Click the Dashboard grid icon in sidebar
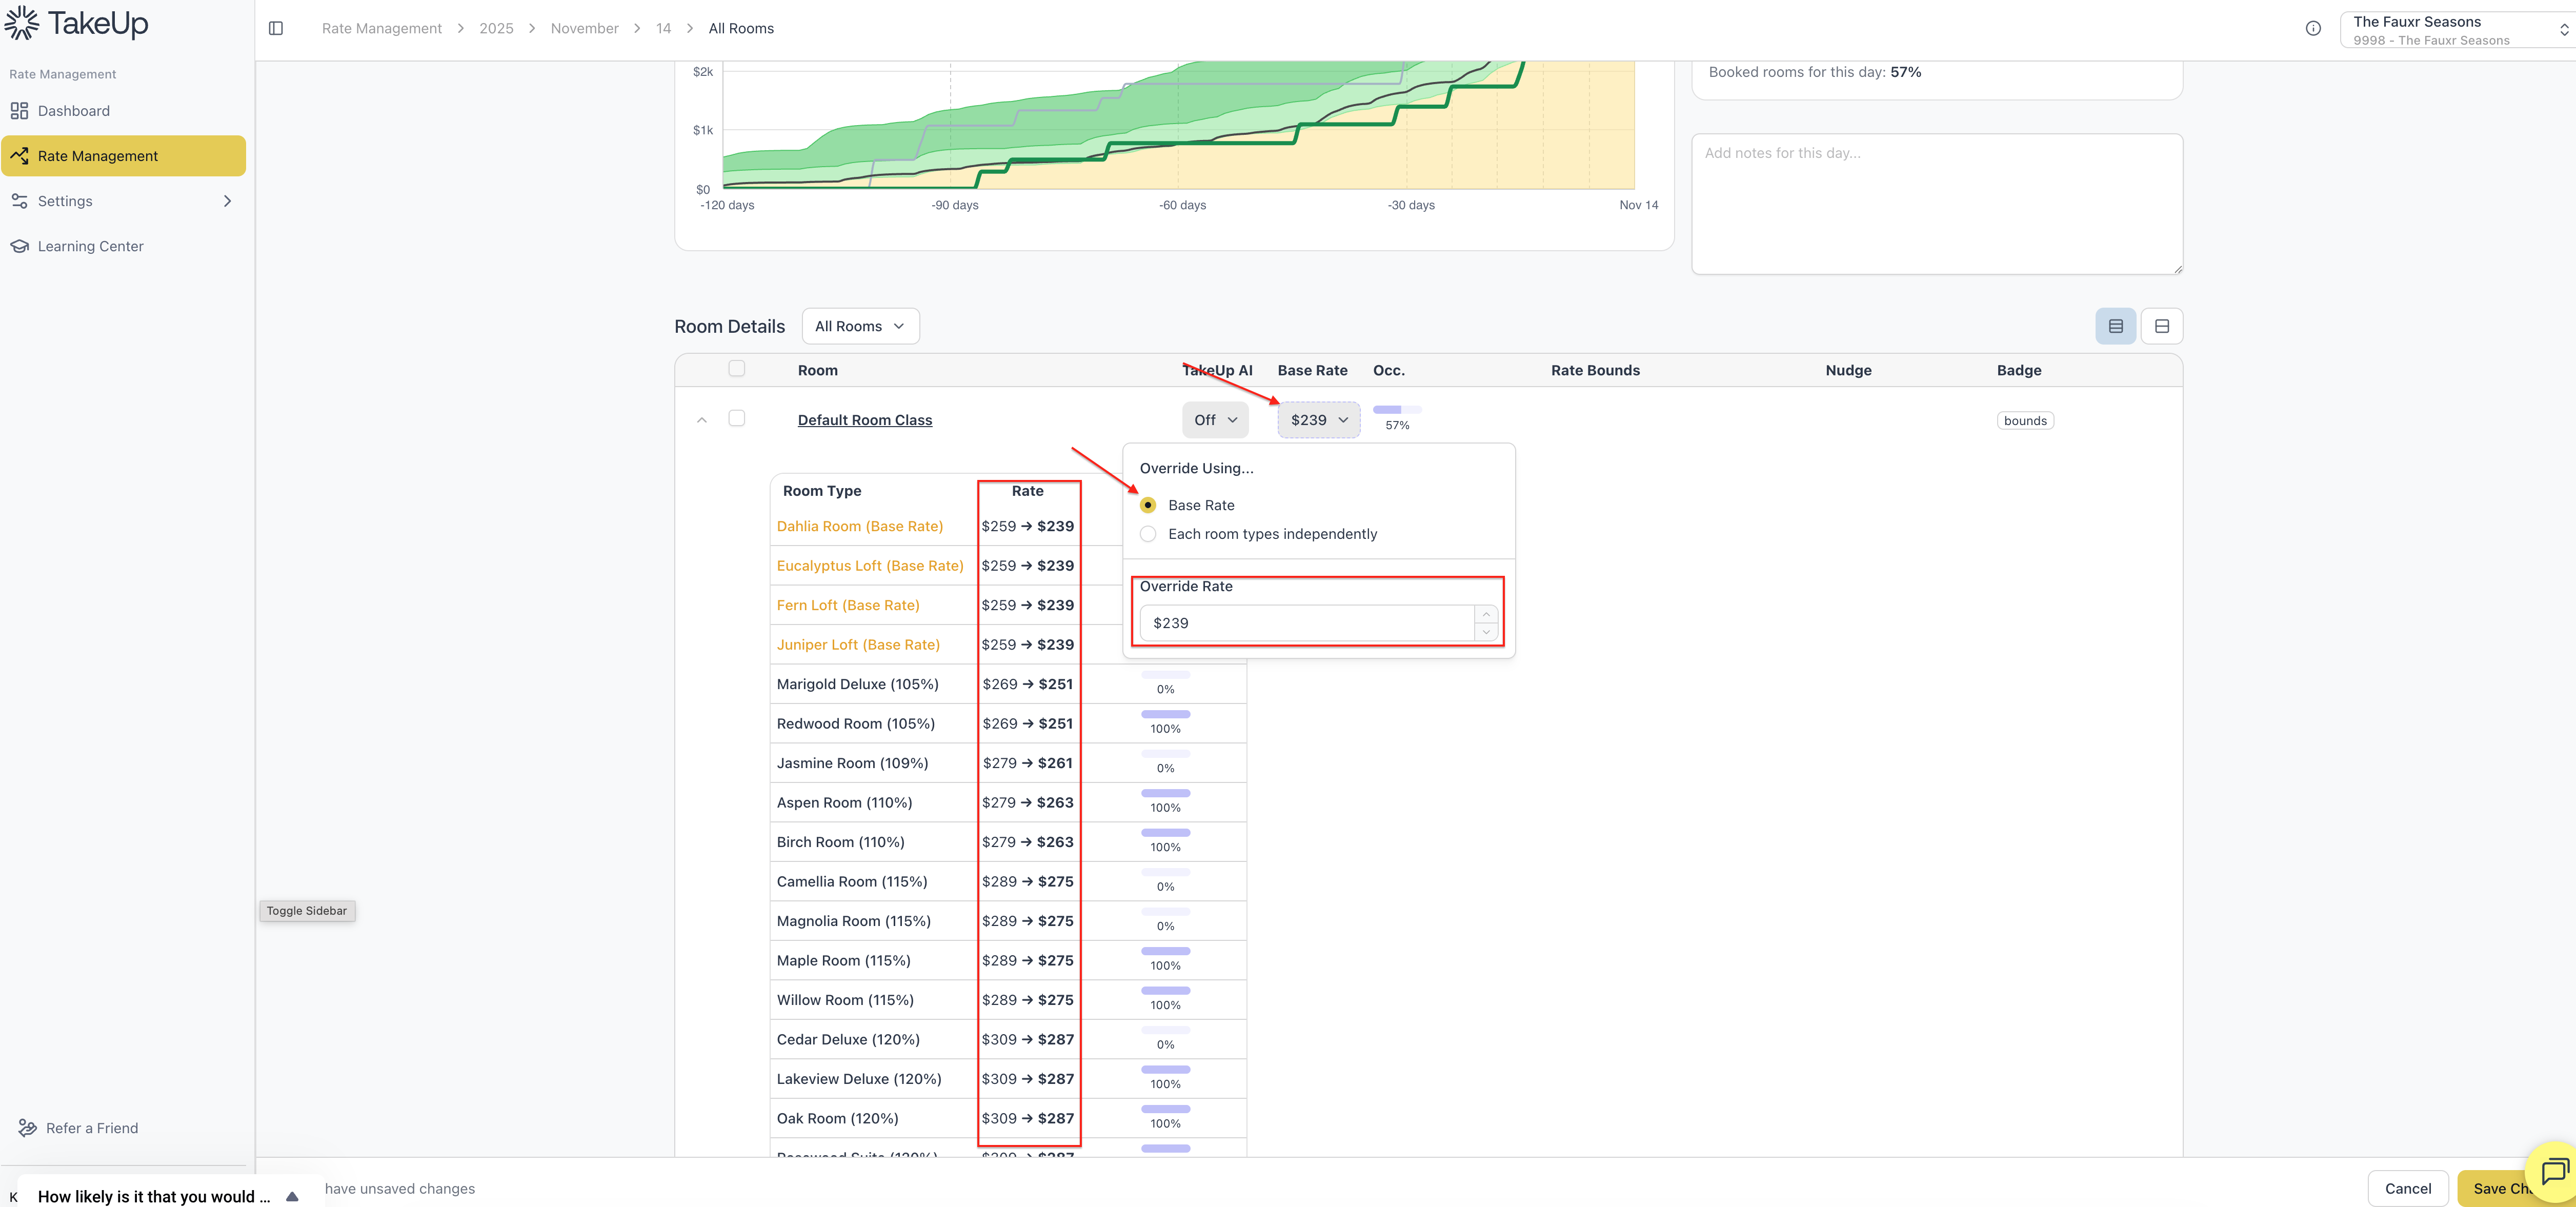This screenshot has height=1207, width=2576. 19,110
